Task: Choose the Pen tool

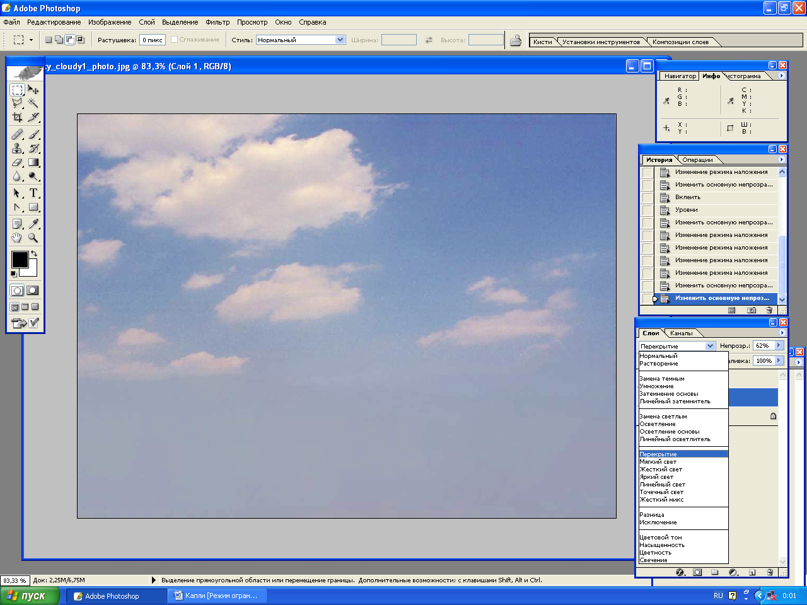Action: click(18, 207)
